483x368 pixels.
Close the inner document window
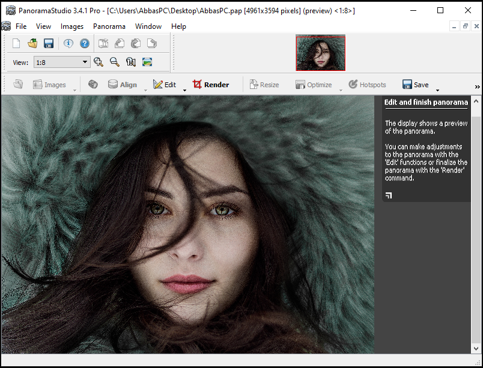[x=476, y=26]
